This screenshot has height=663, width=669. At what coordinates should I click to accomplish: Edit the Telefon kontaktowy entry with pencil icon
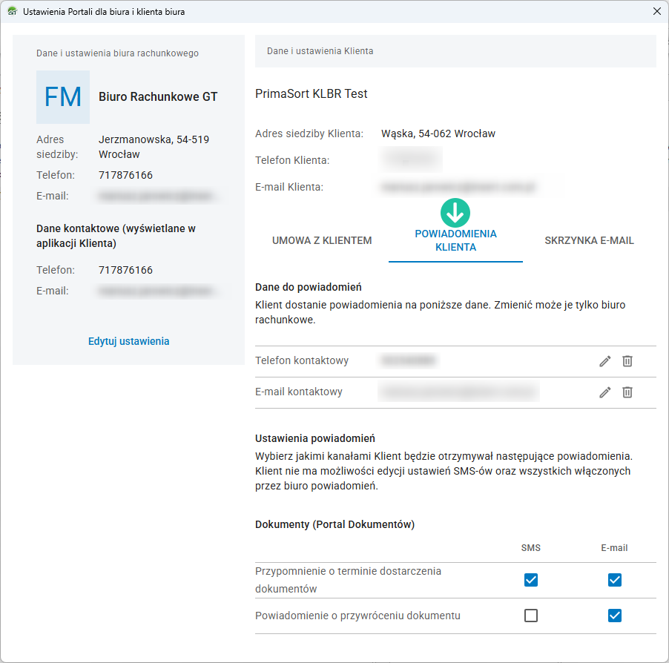tap(605, 361)
